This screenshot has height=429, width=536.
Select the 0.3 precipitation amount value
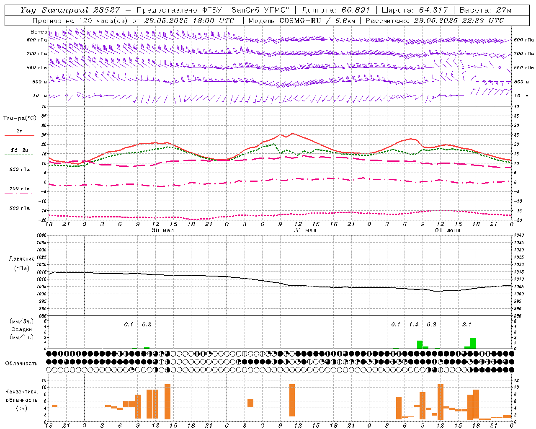[431, 324]
